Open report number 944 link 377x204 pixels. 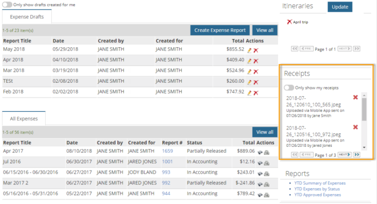(x=166, y=193)
